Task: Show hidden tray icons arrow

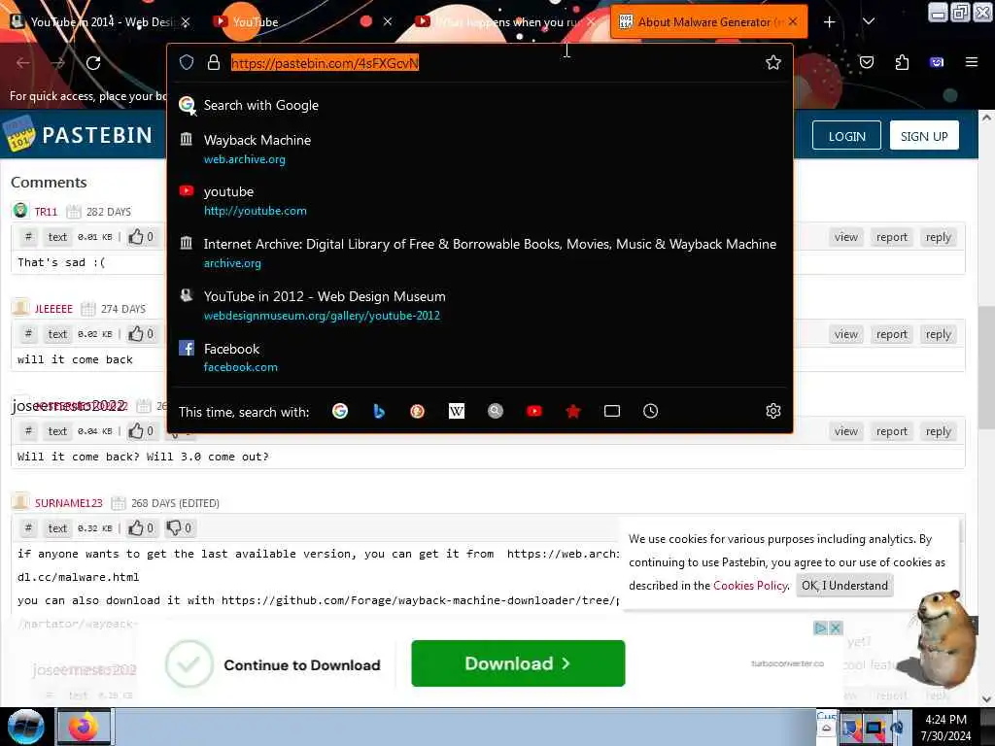Action: click(826, 728)
